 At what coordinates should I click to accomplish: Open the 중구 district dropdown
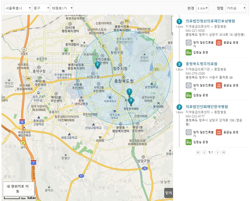41,8
